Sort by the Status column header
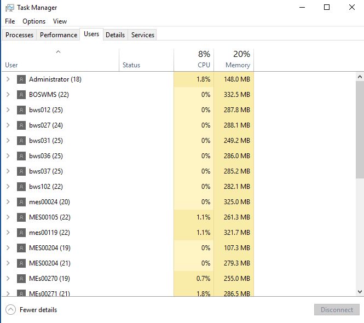Screen dimensions: 364x323 [147, 60]
